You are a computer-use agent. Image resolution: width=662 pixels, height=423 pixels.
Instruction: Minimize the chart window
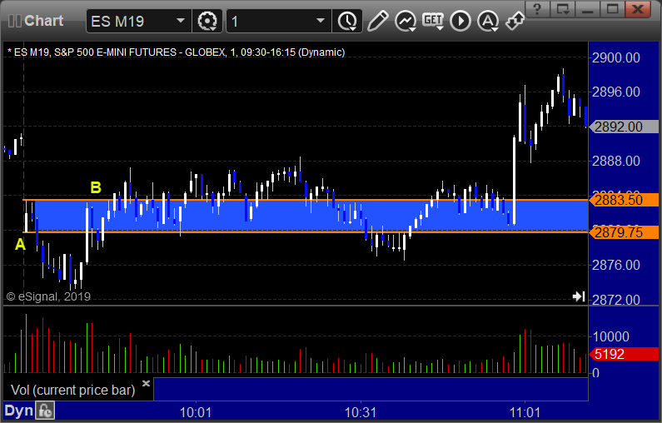tap(588, 9)
